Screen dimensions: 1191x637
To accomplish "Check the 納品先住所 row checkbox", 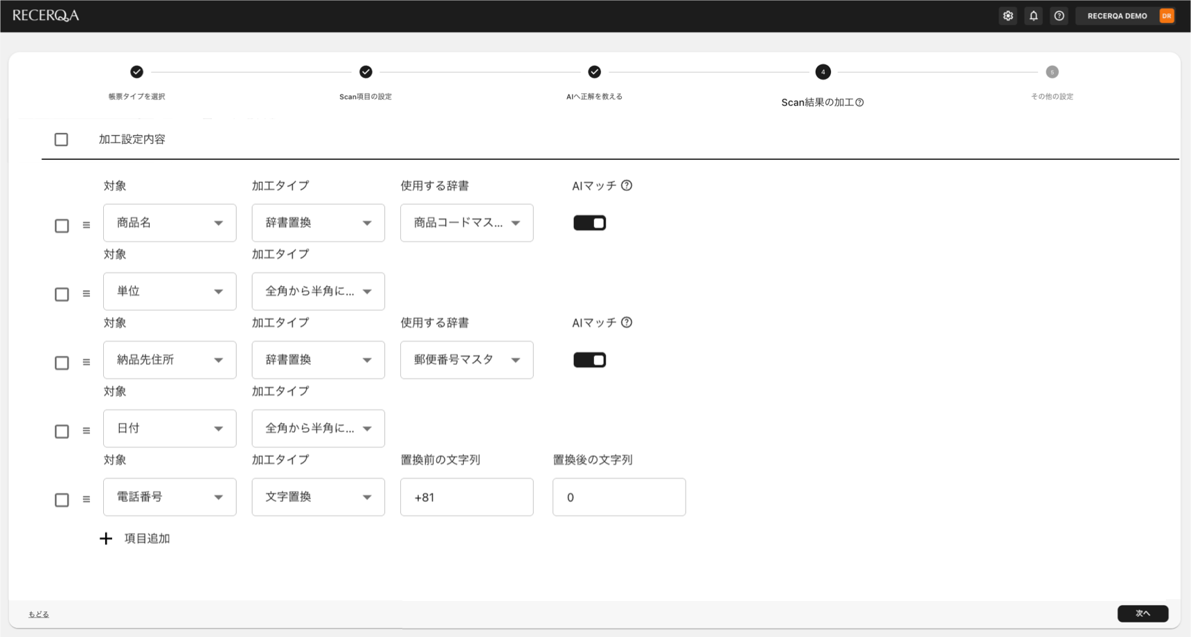I will (62, 363).
